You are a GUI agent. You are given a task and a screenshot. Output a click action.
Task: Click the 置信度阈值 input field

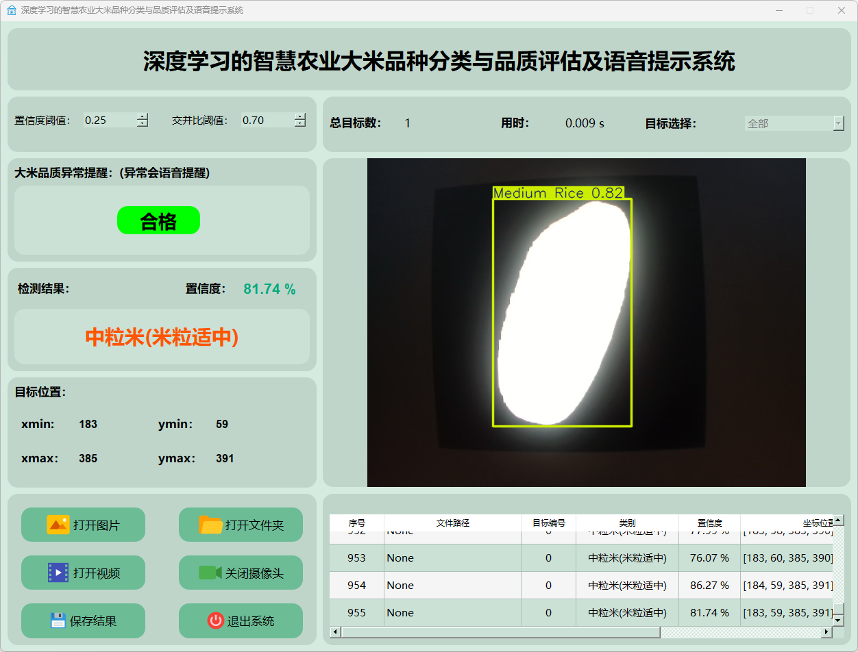click(x=108, y=121)
